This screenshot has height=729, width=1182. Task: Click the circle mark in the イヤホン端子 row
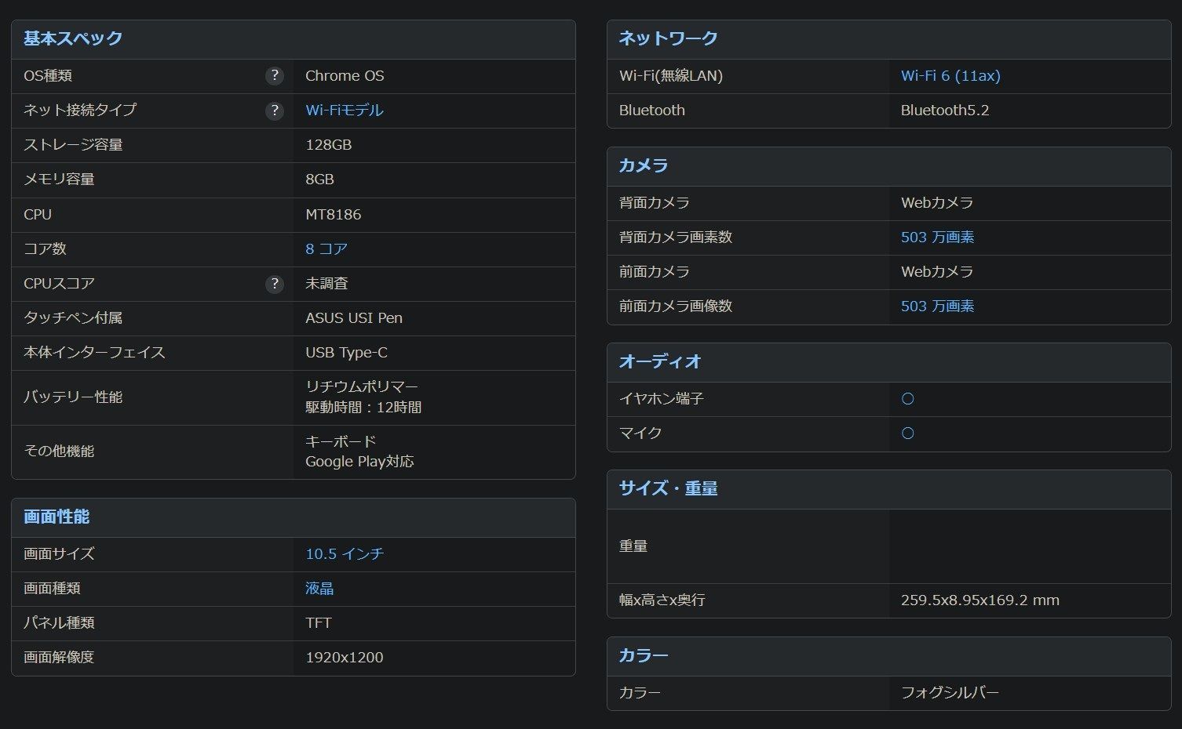pyautogui.click(x=908, y=399)
